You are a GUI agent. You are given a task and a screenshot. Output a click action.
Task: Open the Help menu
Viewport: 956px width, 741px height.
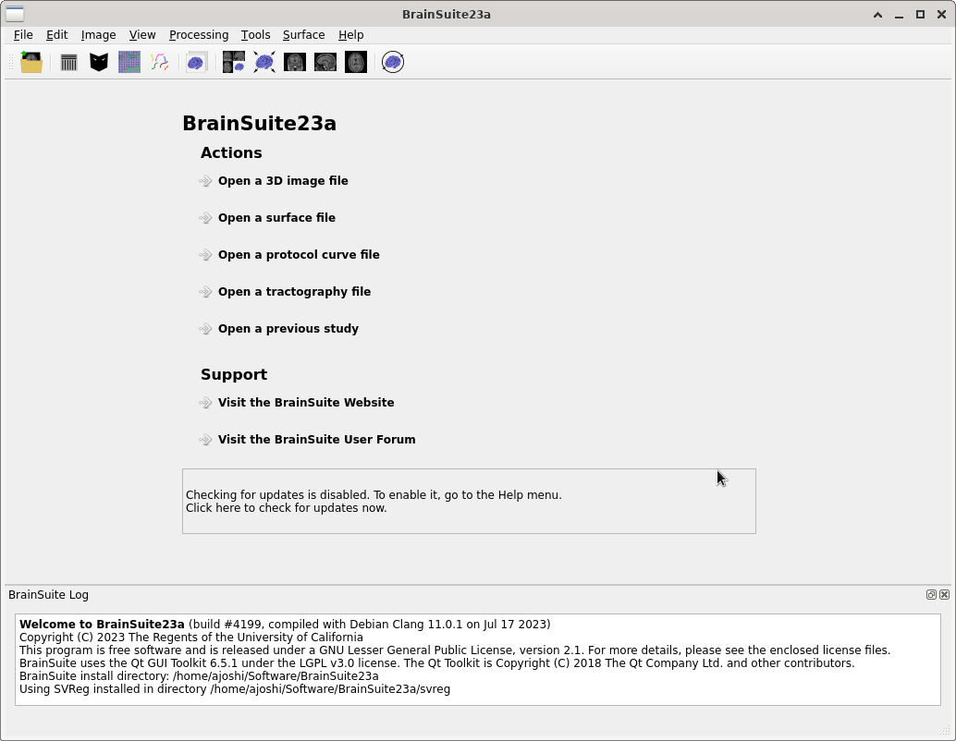pyautogui.click(x=350, y=35)
